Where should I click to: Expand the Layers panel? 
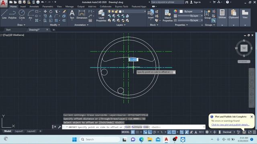click(x=121, y=25)
